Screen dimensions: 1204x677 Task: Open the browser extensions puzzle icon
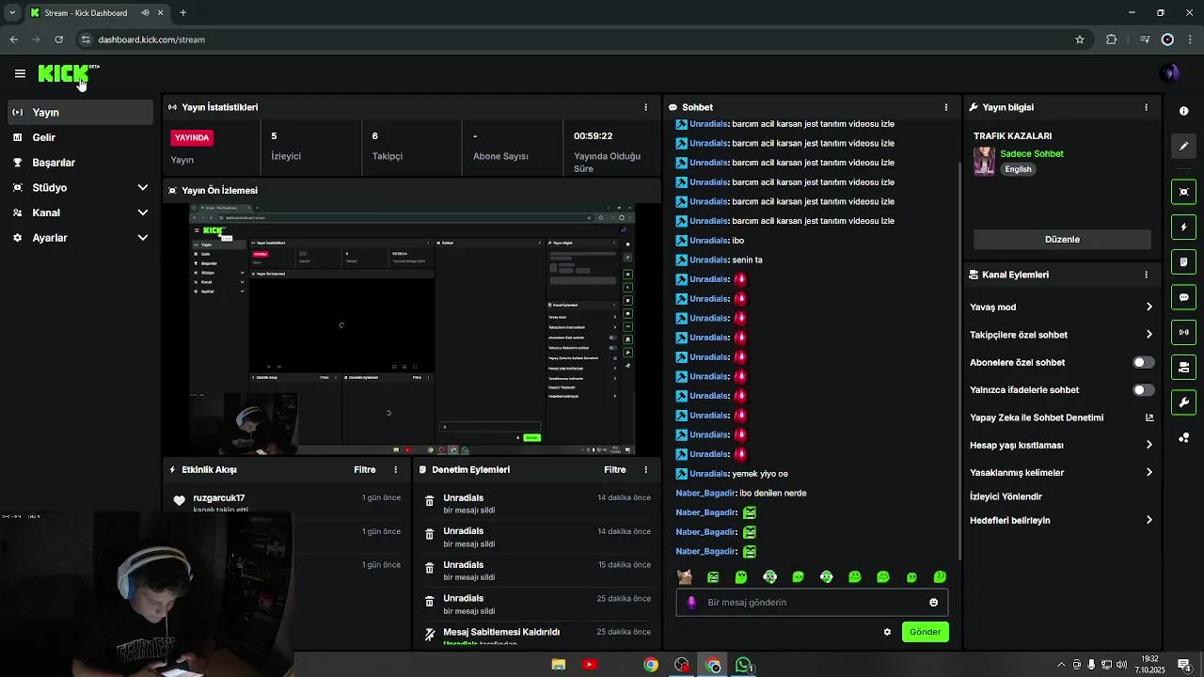[1112, 39]
